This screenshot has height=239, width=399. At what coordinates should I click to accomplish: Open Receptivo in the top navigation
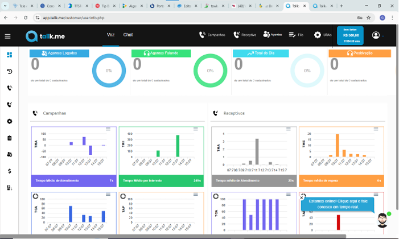tap(245, 35)
